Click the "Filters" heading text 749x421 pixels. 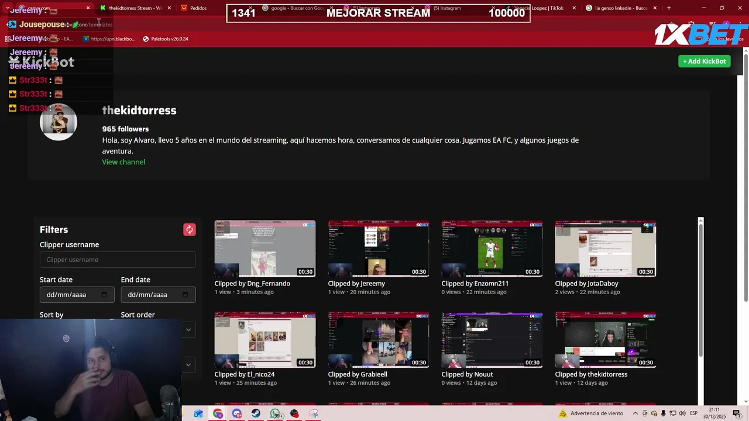(x=54, y=230)
